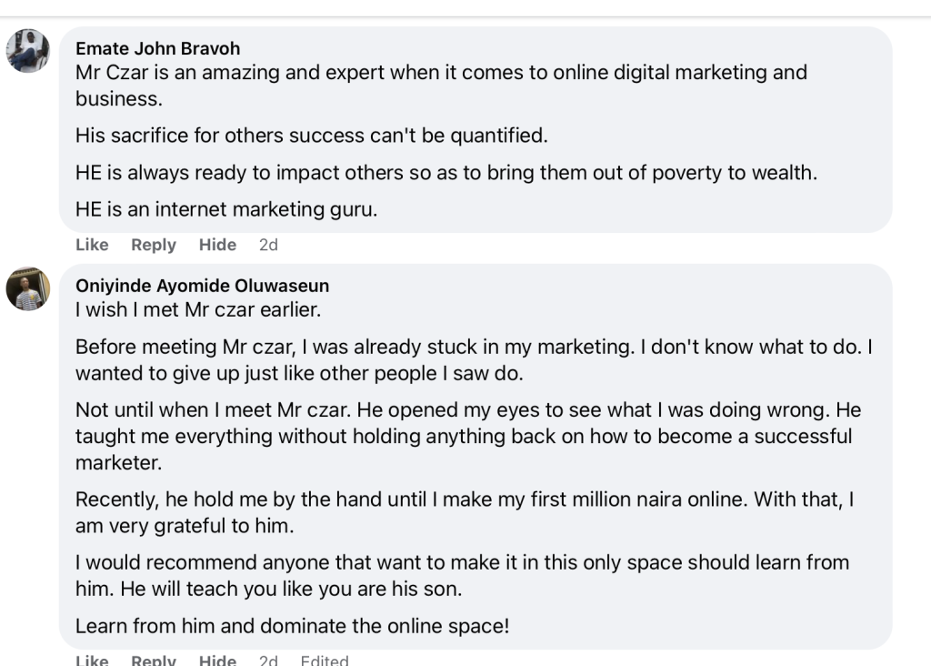Reply to Emate John Bravoh's comment

point(154,245)
